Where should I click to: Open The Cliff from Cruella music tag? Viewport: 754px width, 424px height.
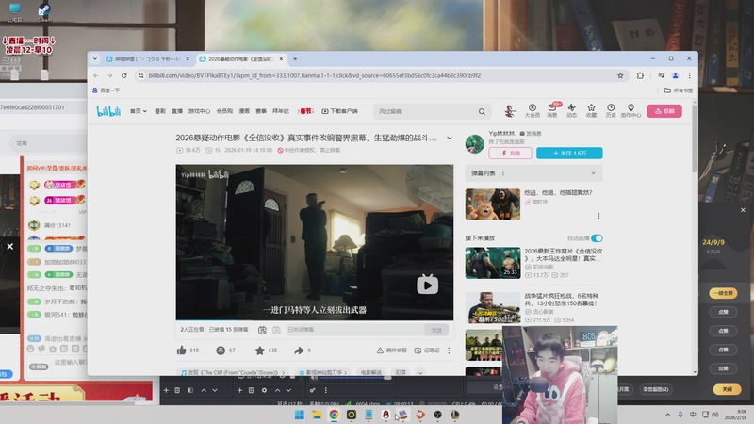[232, 372]
